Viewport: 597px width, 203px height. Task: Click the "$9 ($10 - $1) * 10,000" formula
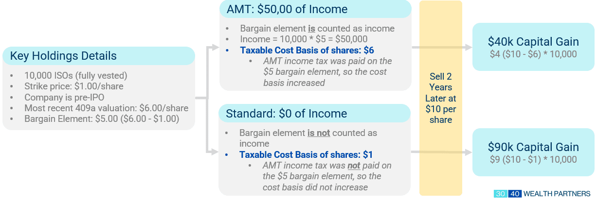(533, 159)
